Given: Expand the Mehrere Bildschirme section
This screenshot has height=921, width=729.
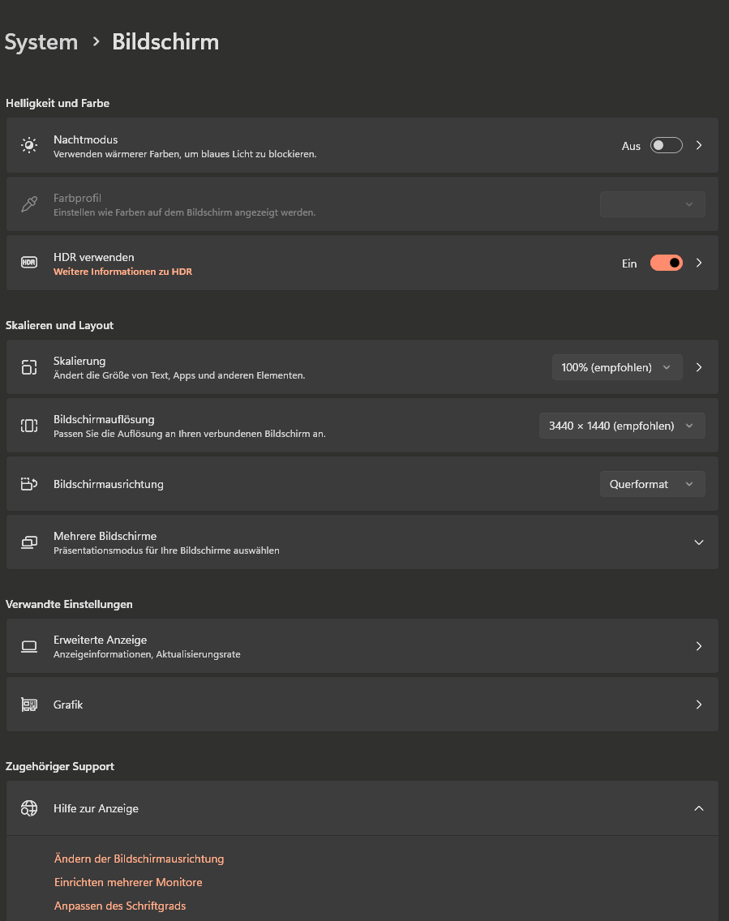Looking at the screenshot, I should (x=698, y=542).
